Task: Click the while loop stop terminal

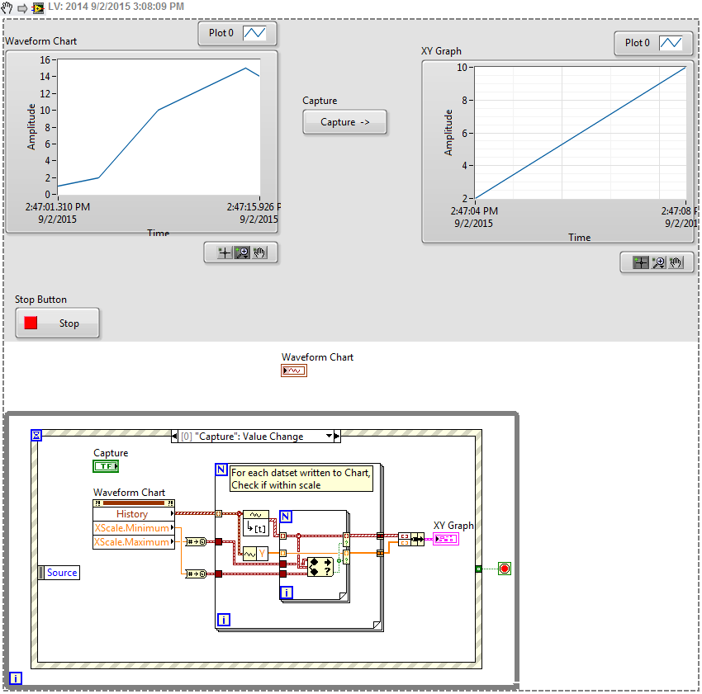Action: 504,569
